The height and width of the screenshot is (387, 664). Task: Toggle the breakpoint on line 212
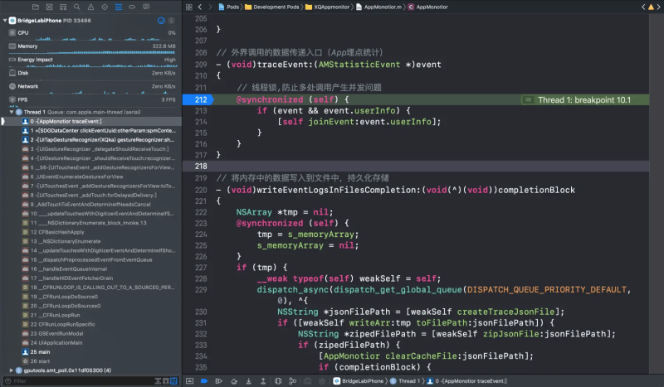(201, 99)
